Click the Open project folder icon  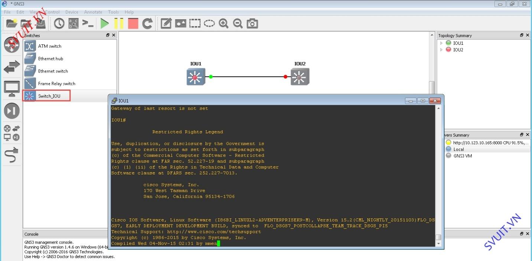pos(26,24)
